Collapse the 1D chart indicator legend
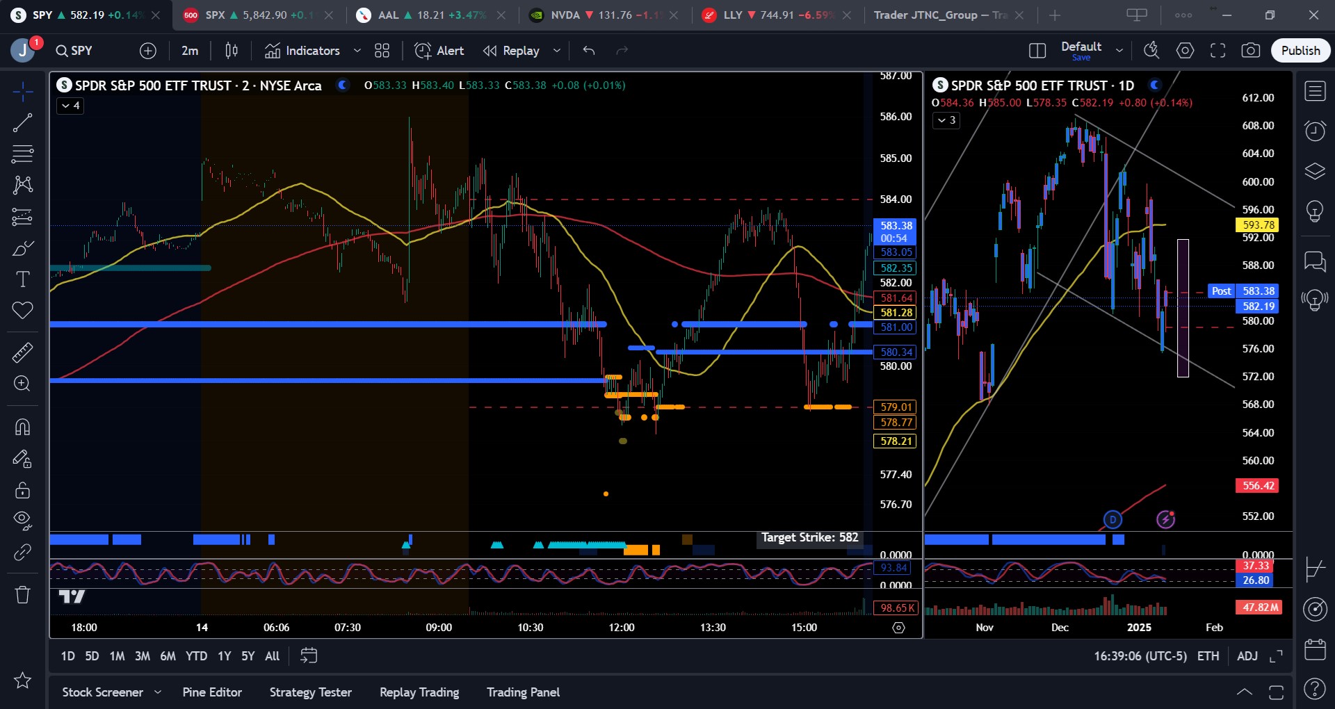1335x709 pixels. pos(946,120)
